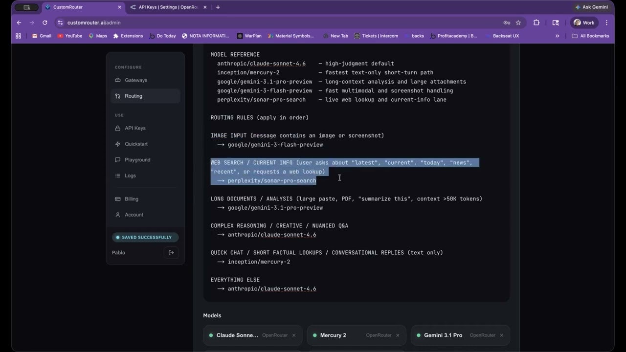The width and height of the screenshot is (626, 352).
Task: Click the Logs list icon
Action: pos(117,176)
